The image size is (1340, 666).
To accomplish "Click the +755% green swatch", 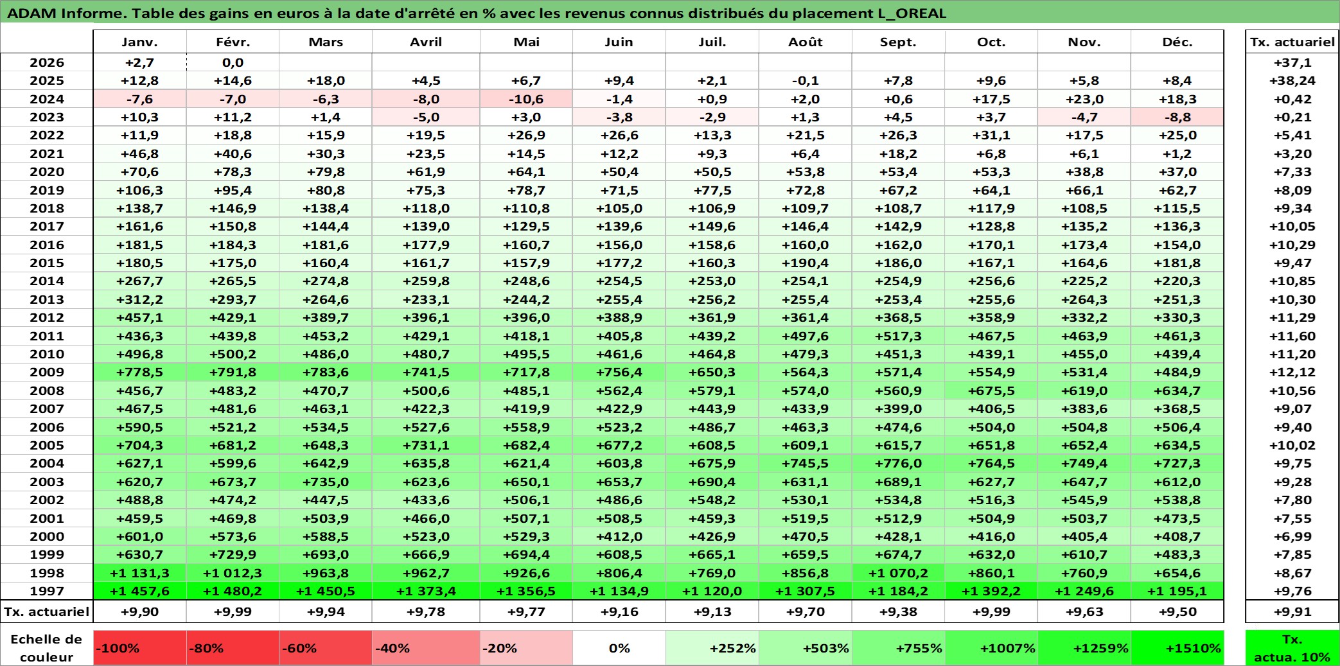I will [898, 648].
